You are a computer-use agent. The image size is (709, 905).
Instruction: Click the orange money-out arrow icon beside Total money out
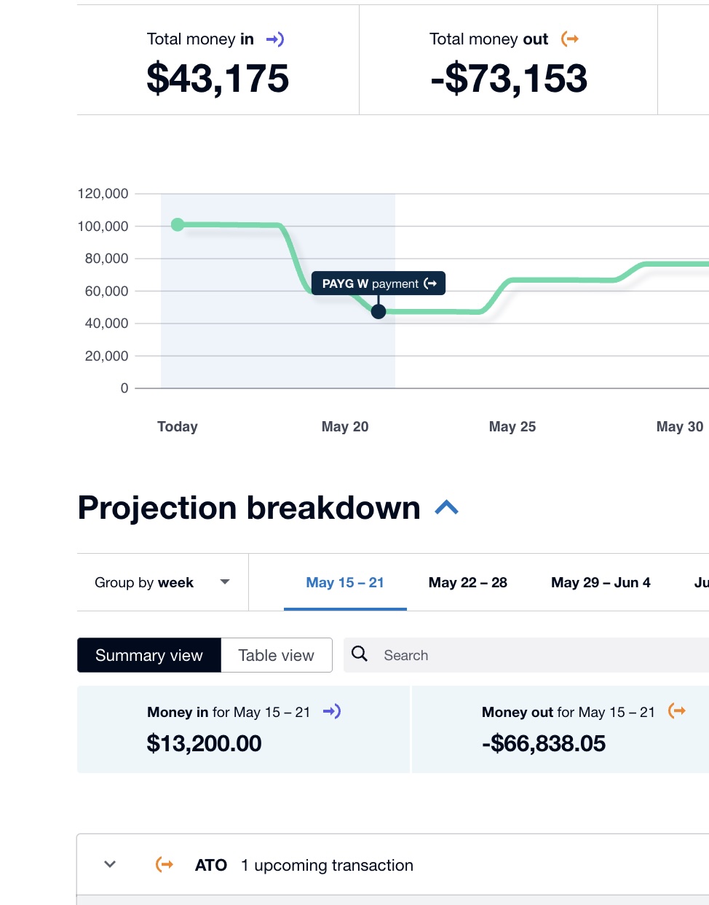[x=570, y=39]
